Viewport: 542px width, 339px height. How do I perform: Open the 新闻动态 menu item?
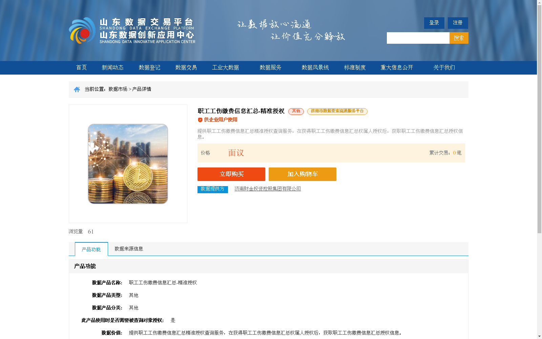point(112,67)
